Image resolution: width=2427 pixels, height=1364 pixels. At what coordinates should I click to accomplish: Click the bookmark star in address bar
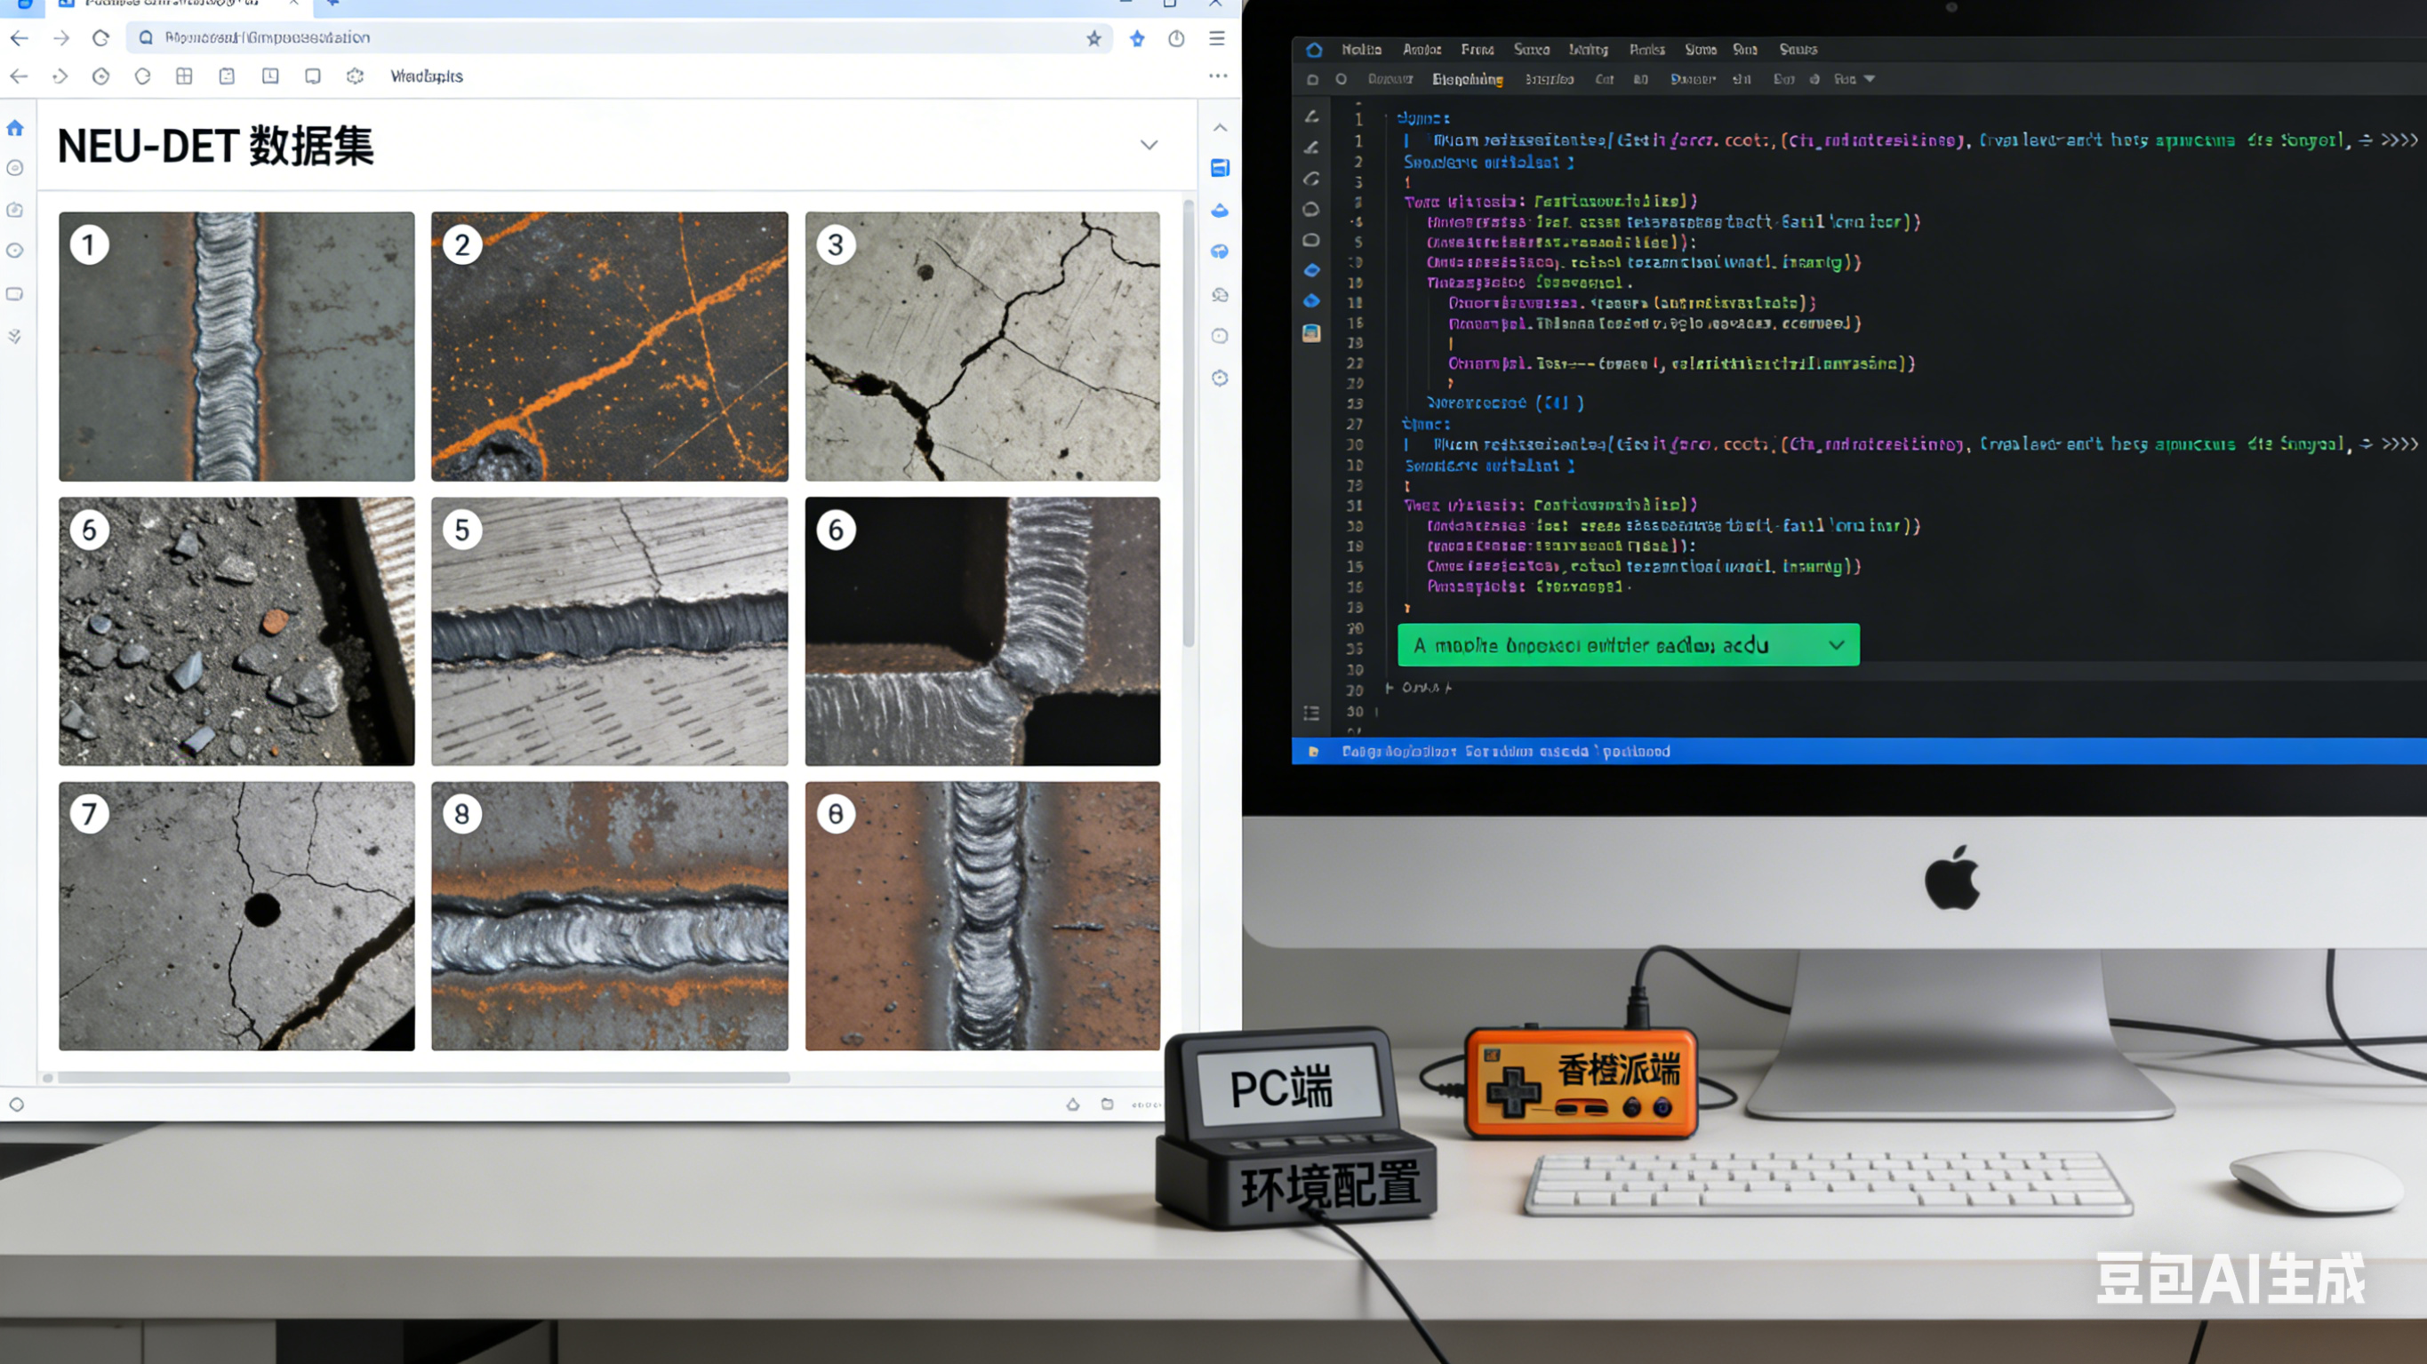1093,38
